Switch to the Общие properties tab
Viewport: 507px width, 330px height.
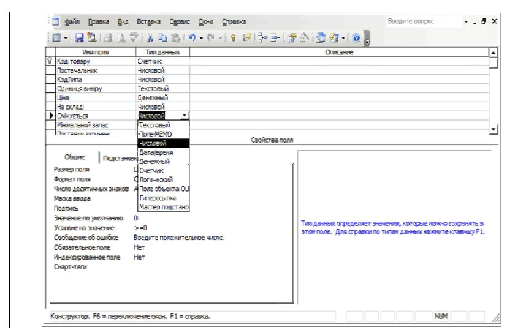click(x=74, y=157)
